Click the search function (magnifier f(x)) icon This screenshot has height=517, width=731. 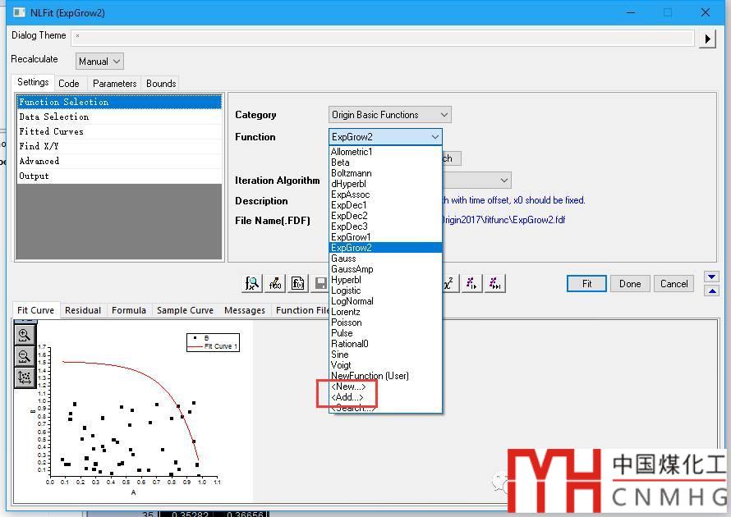coord(253,283)
